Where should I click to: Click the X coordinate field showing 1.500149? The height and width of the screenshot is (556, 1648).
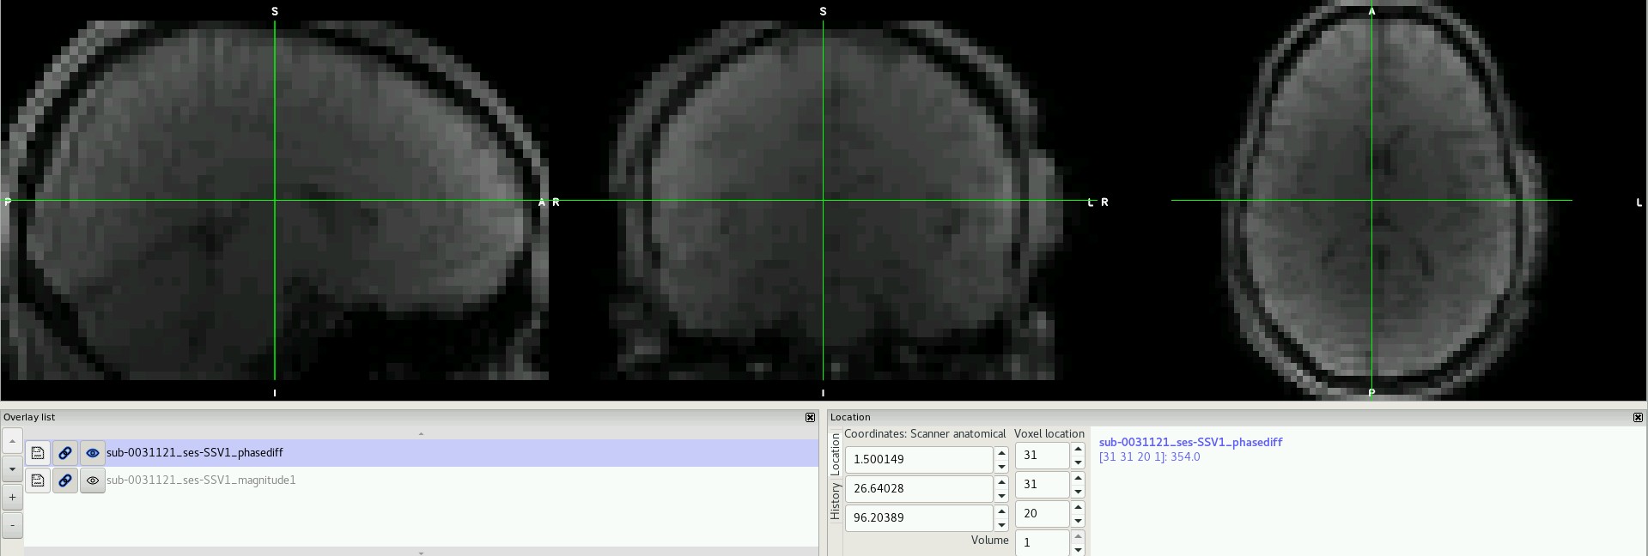[919, 459]
